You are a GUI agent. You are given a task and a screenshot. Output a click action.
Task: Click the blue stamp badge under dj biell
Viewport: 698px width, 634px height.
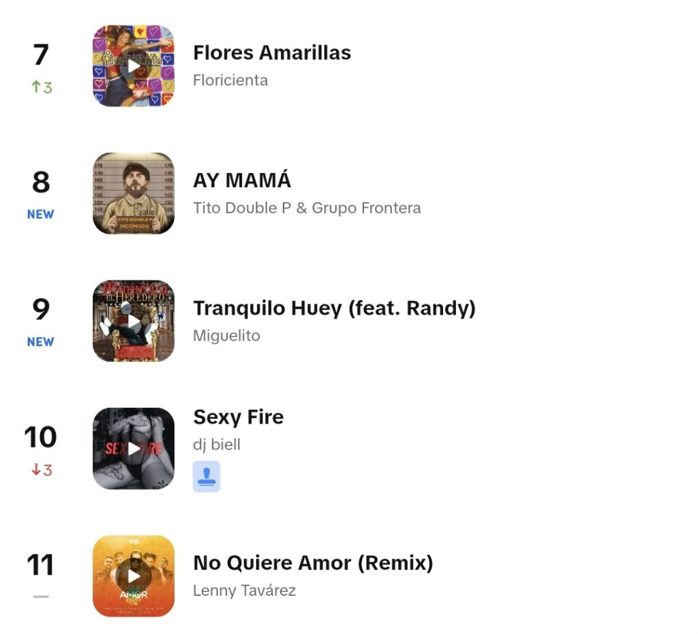[x=207, y=476]
